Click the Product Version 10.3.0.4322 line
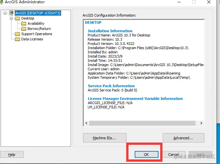 click(111, 44)
